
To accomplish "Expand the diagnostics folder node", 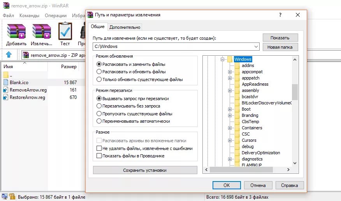I will [x=230, y=159].
